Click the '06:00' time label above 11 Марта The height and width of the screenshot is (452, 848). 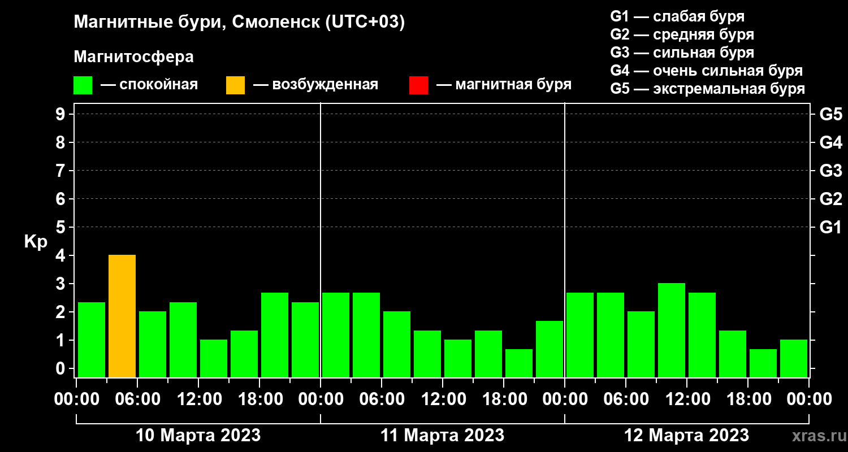point(382,399)
